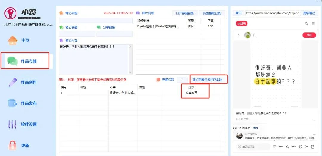The image size is (322, 156).
Task: Click the 下载 column header
Action: pyautogui.click(x=210, y=21)
